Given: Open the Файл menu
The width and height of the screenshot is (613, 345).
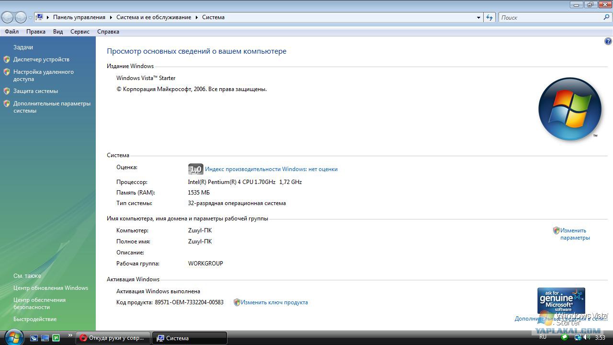Looking at the screenshot, I should [12, 32].
